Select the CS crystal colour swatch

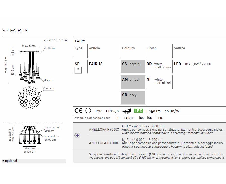(133, 67)
